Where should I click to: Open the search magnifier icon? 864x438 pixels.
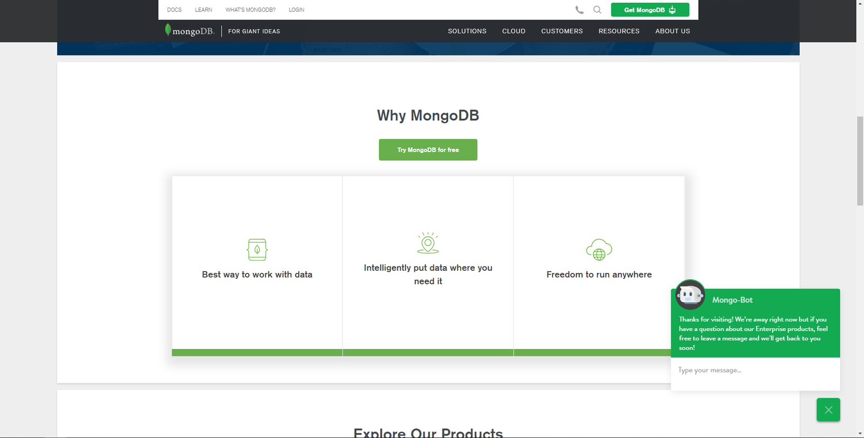coord(597,10)
